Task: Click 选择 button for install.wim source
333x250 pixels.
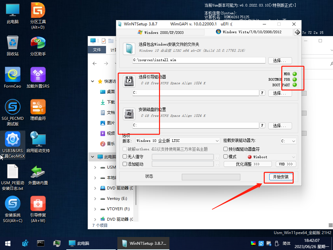Action: pos(280,61)
